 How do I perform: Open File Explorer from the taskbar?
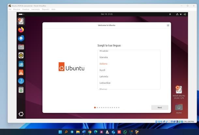(x=78, y=132)
